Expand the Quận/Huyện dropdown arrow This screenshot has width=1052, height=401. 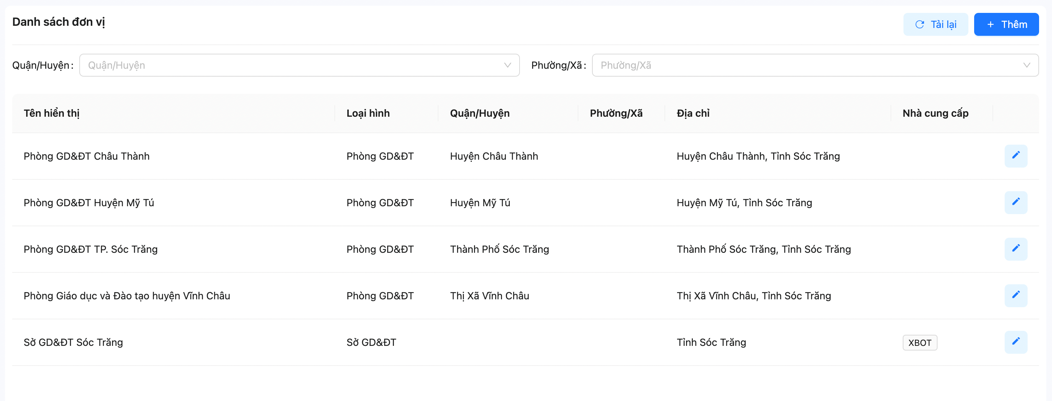pos(507,65)
